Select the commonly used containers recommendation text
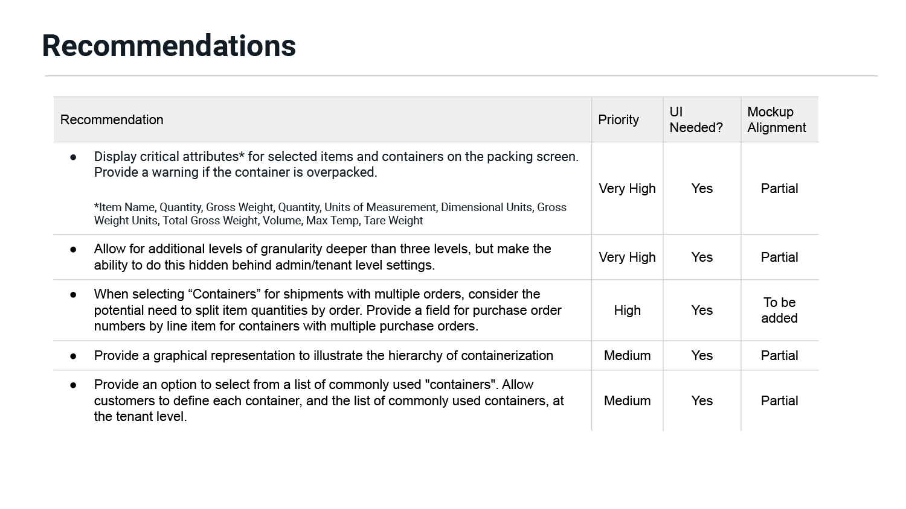906x509 pixels. (329, 400)
